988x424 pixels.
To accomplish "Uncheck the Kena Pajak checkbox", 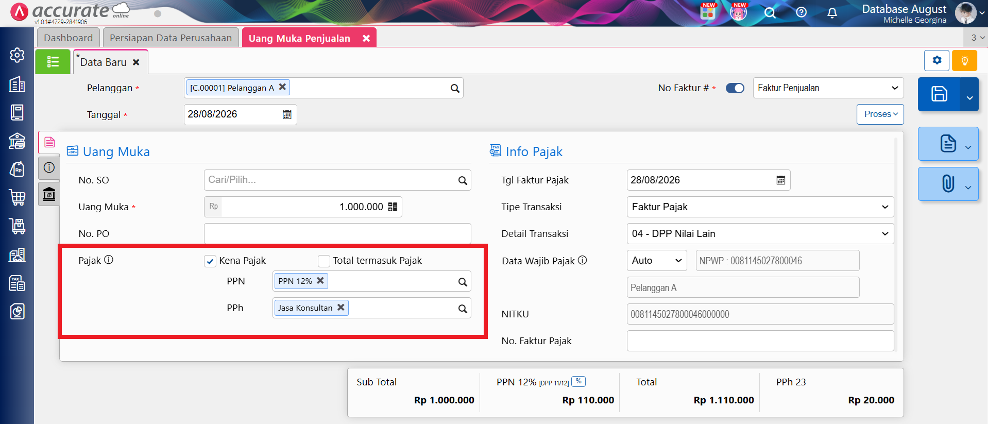I will [x=210, y=261].
